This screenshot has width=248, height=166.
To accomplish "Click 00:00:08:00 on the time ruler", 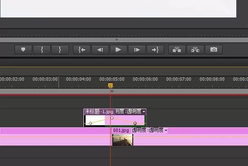I will (212, 79).
